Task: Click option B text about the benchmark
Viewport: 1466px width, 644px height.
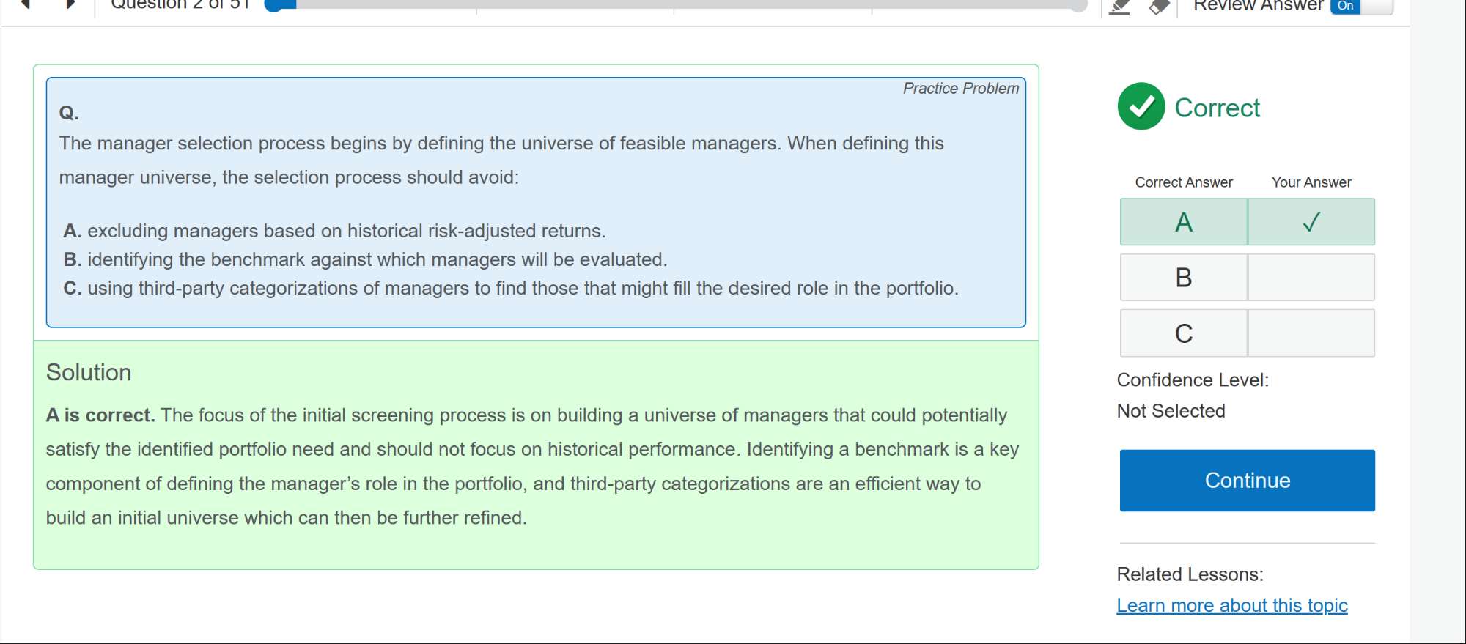Action: (377, 259)
